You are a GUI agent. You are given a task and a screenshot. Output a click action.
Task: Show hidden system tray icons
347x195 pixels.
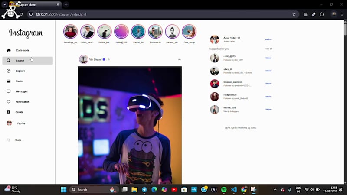[275, 190]
